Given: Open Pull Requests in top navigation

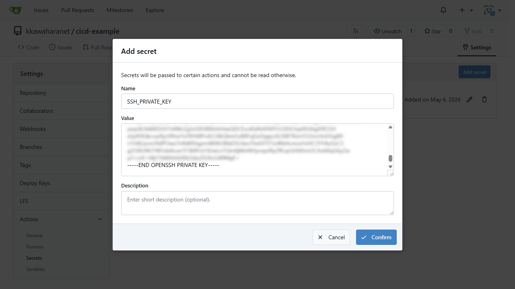Looking at the screenshot, I should pos(78,10).
